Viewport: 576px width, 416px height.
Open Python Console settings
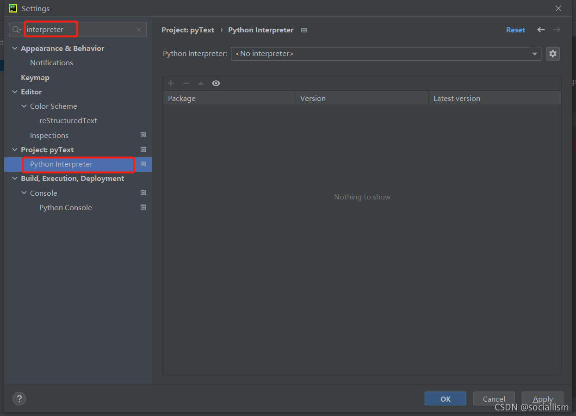point(65,207)
